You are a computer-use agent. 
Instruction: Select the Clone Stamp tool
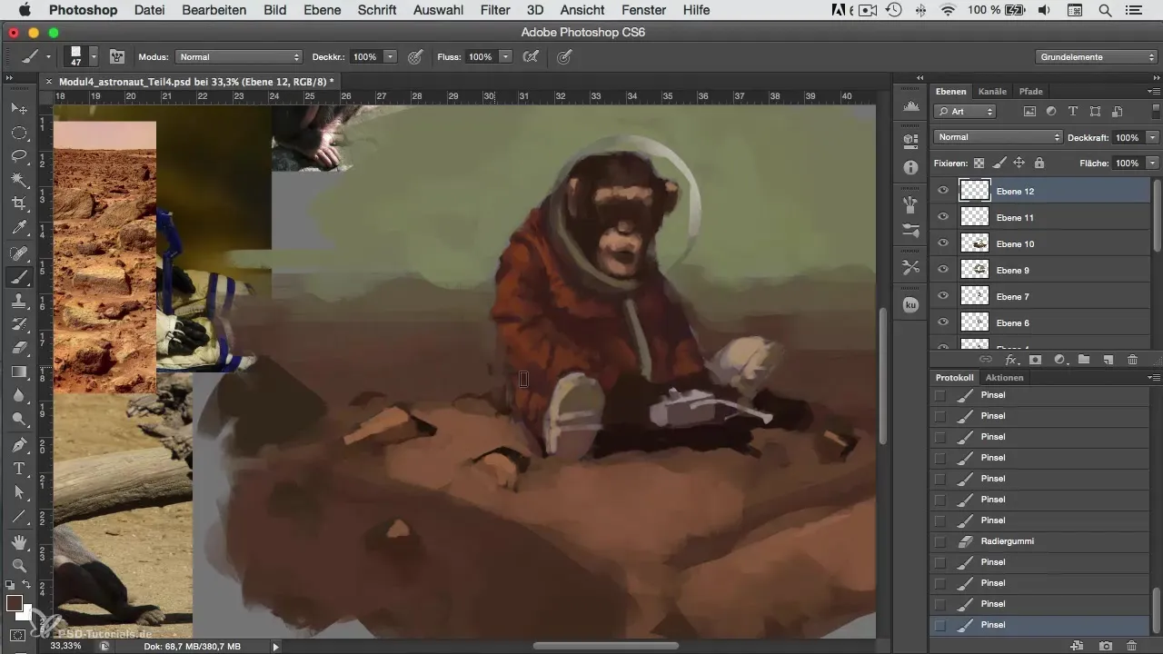[19, 301]
